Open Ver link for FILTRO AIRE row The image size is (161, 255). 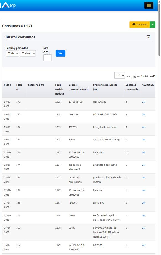click(x=144, y=102)
